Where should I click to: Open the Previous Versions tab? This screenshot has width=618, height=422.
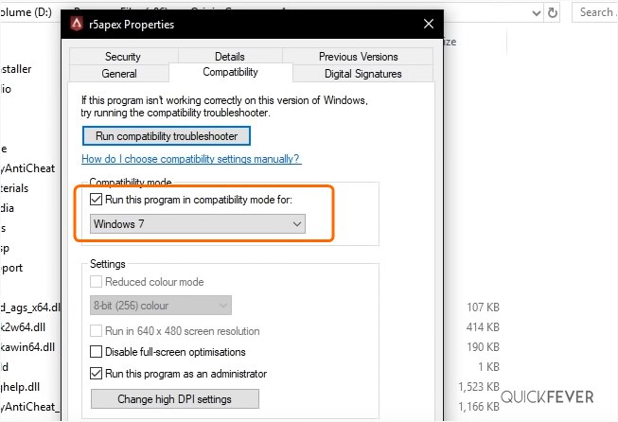coord(358,57)
